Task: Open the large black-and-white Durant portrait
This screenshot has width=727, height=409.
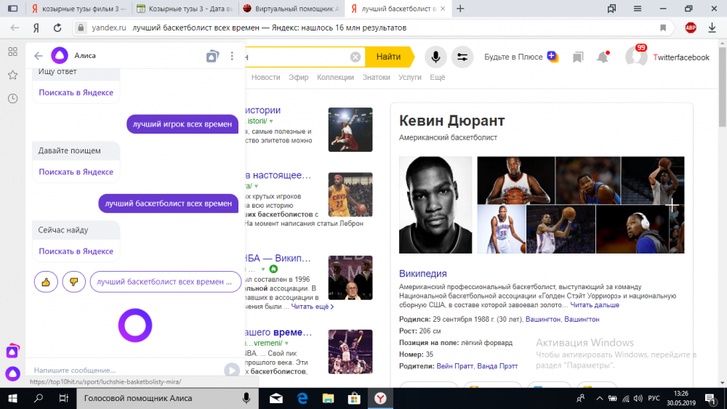Action: 435,205
